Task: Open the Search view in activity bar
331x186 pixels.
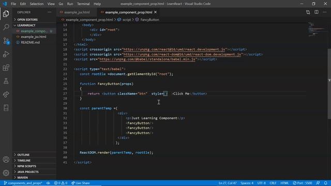Action: 6,27
